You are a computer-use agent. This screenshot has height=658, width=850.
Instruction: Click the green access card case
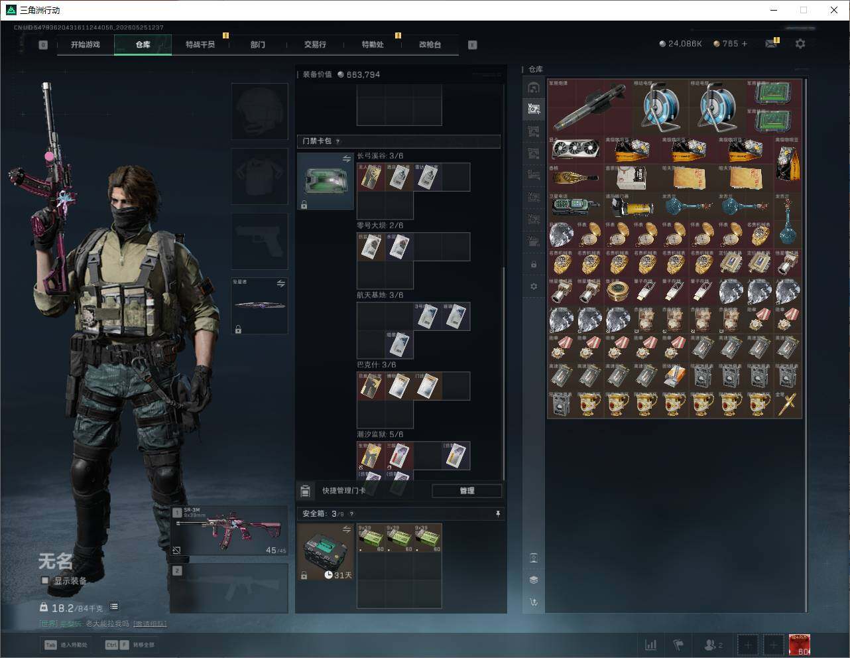tap(325, 181)
